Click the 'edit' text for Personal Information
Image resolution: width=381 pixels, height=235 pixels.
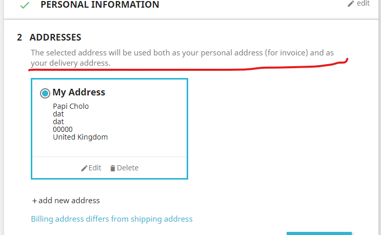pos(363,4)
